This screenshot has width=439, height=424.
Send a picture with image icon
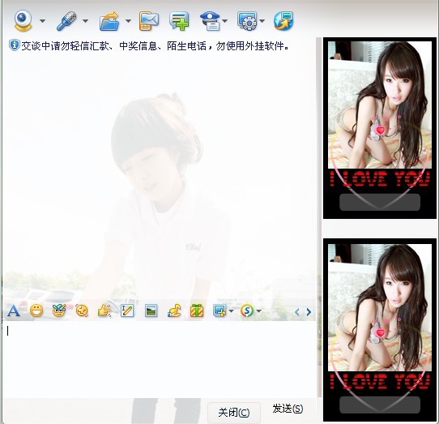click(151, 311)
